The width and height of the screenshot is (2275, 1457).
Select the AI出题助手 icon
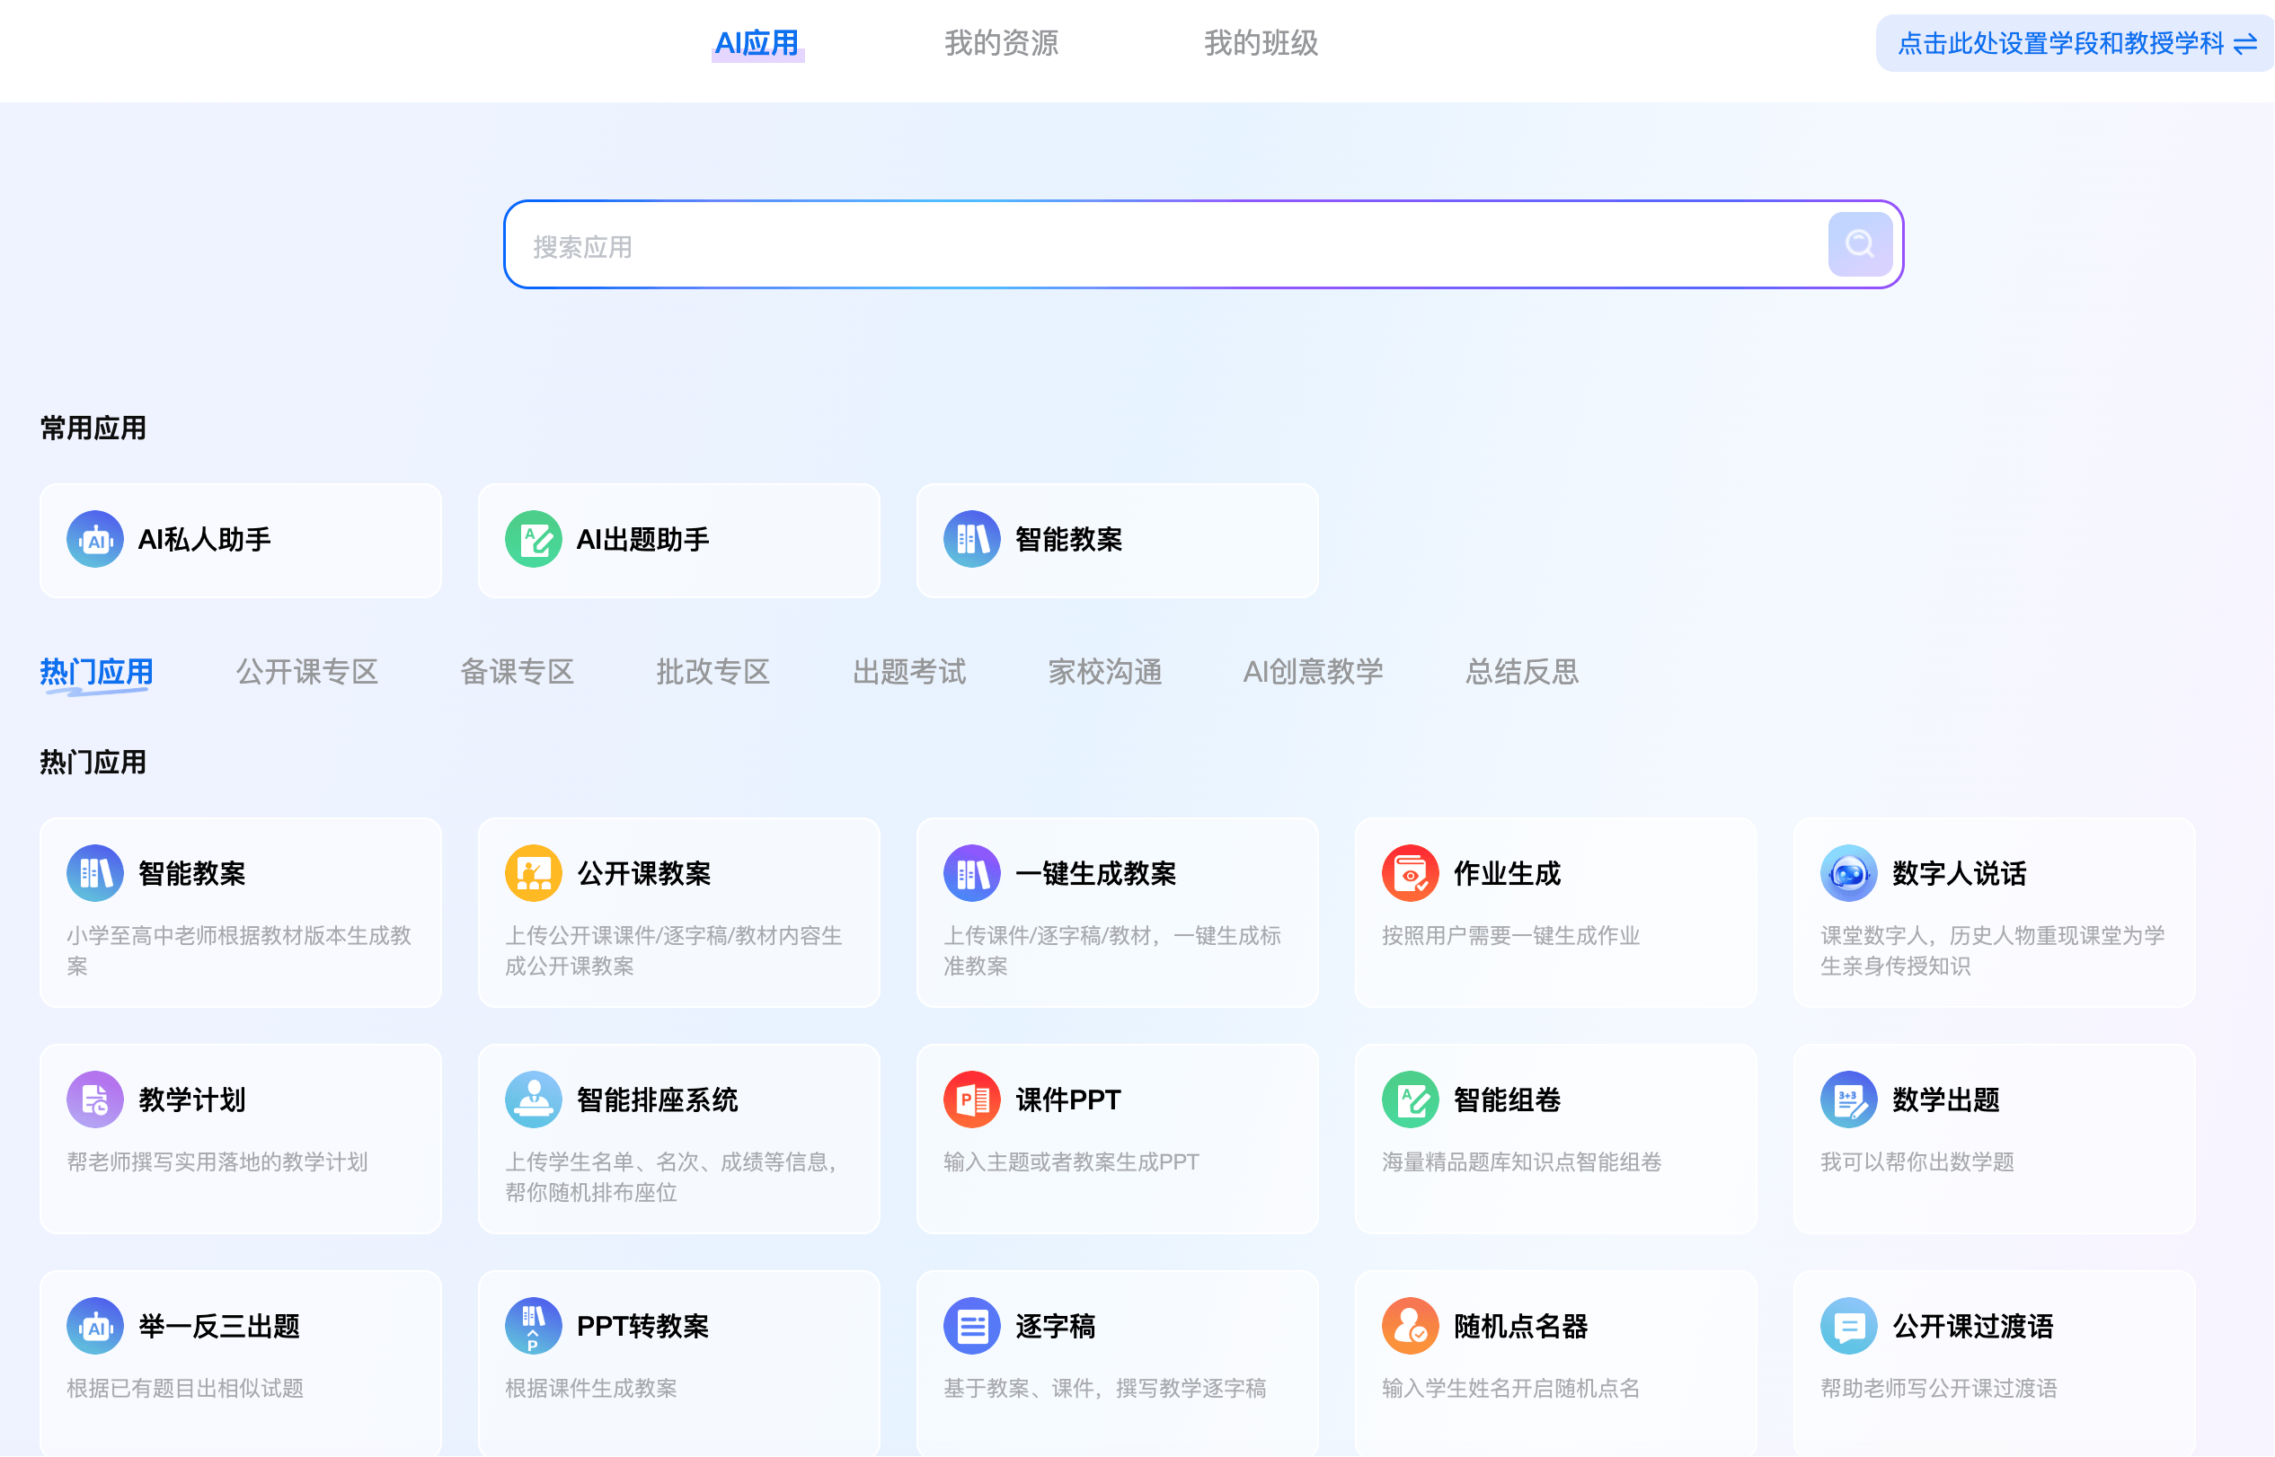[x=534, y=538]
